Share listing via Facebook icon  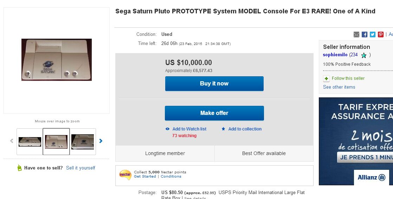[x=365, y=34]
